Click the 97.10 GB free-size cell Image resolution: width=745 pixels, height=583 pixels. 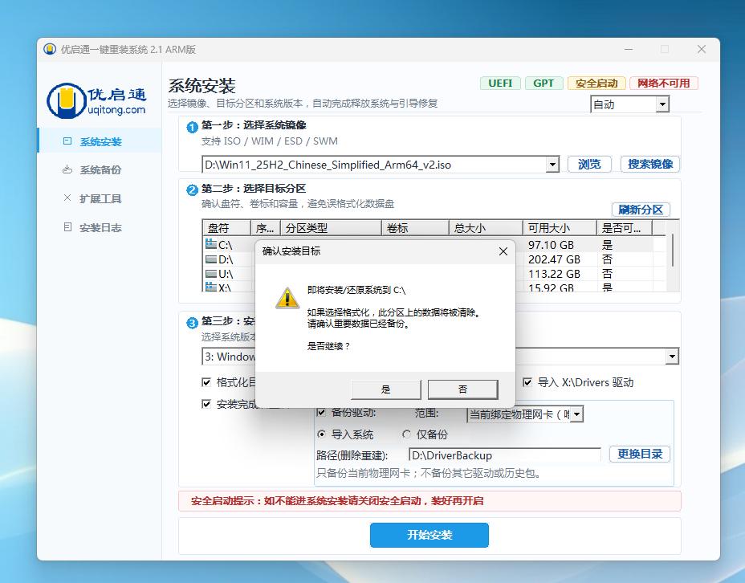click(552, 245)
